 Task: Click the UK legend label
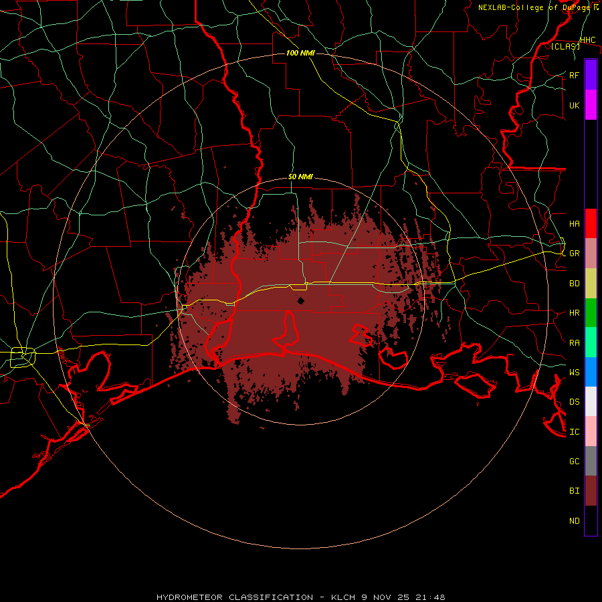(x=574, y=105)
